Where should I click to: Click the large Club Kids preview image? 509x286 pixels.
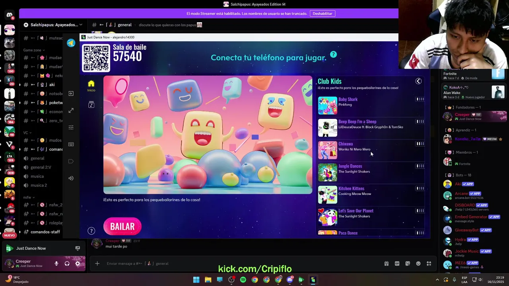pos(208,135)
